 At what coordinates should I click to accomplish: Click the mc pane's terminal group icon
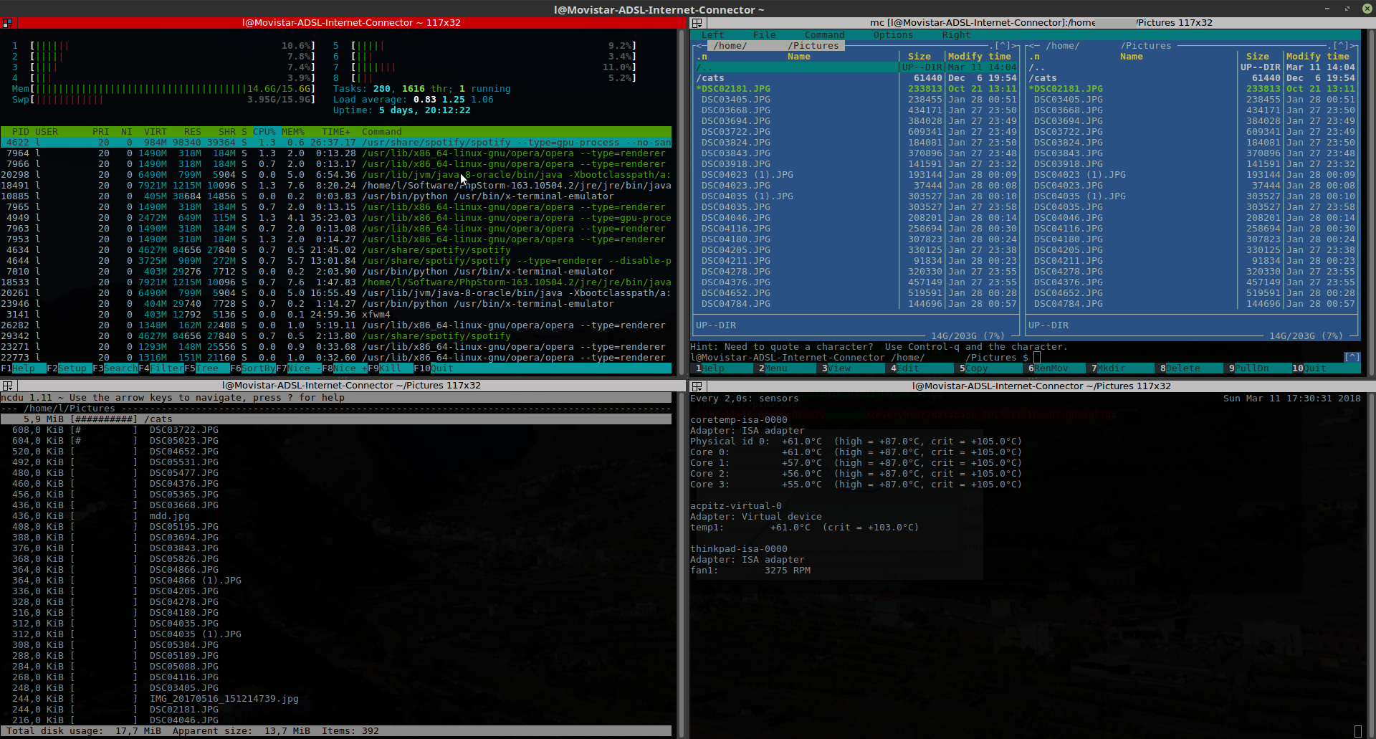(x=697, y=23)
